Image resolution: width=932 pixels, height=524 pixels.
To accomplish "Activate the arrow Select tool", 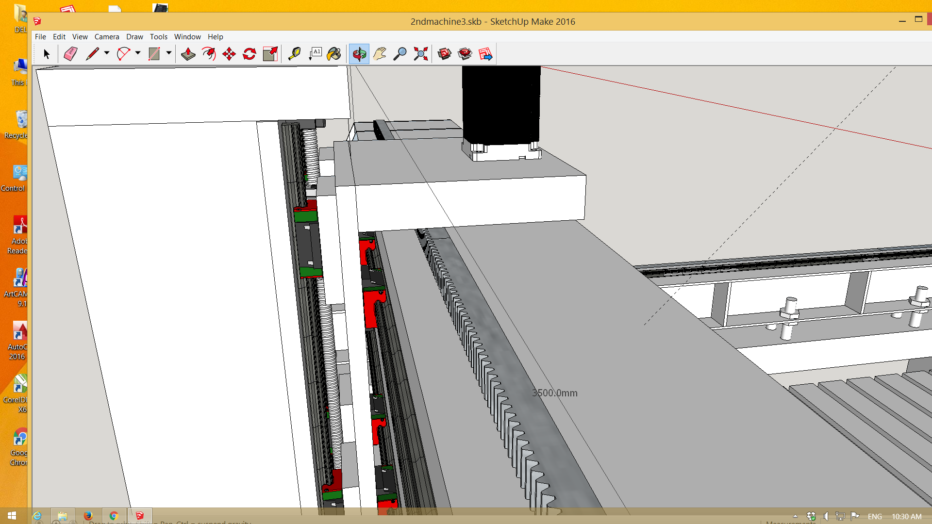I will (x=47, y=54).
